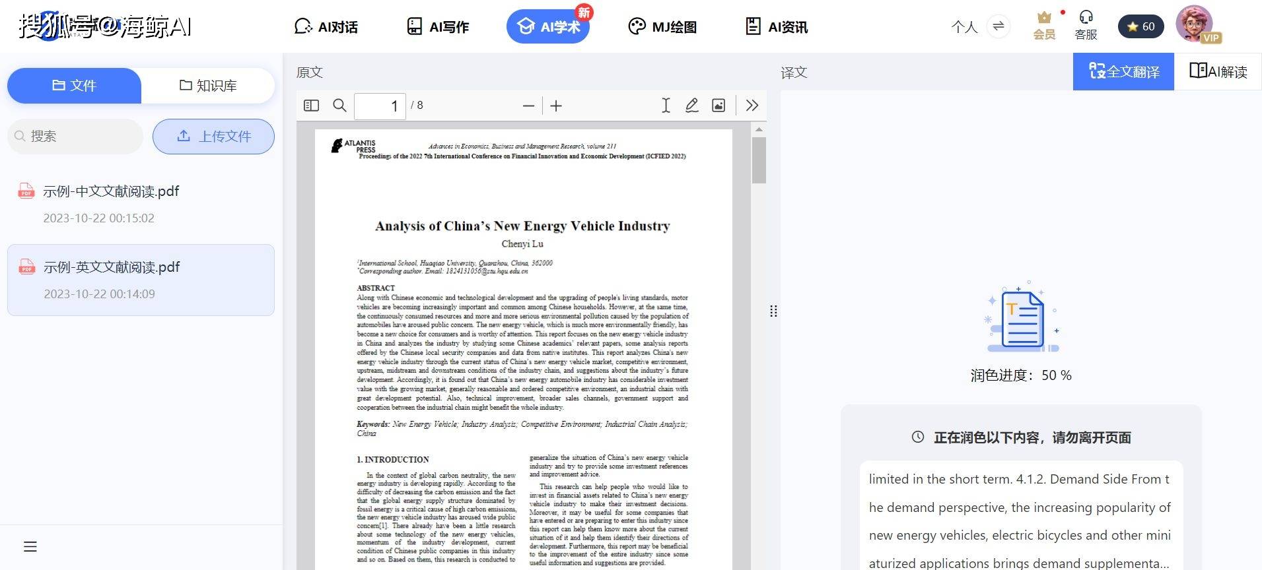The image size is (1262, 570).
Task: Toggle the PDF viewer sidebar panel
Action: coord(311,106)
